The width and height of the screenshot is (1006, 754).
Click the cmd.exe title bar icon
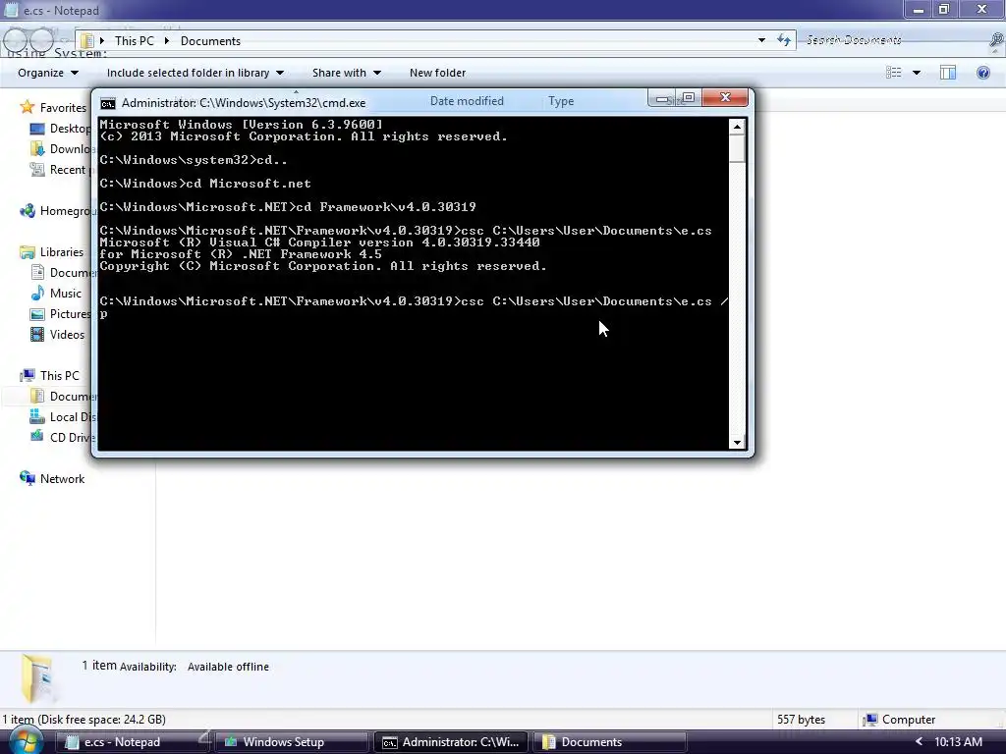click(x=108, y=103)
